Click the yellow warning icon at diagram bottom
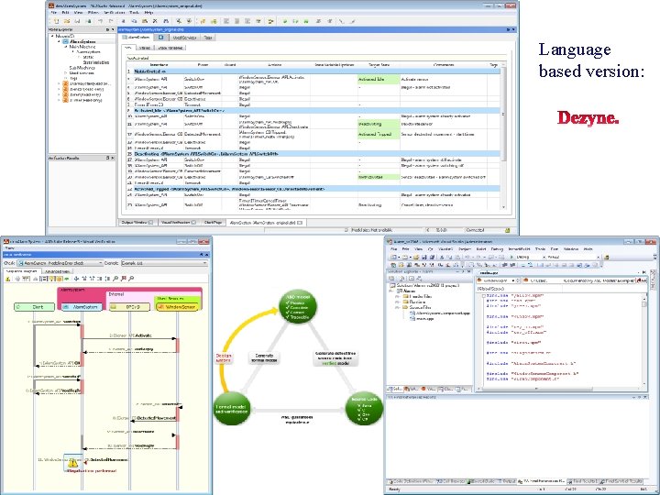The width and height of the screenshot is (660, 495). point(72,463)
